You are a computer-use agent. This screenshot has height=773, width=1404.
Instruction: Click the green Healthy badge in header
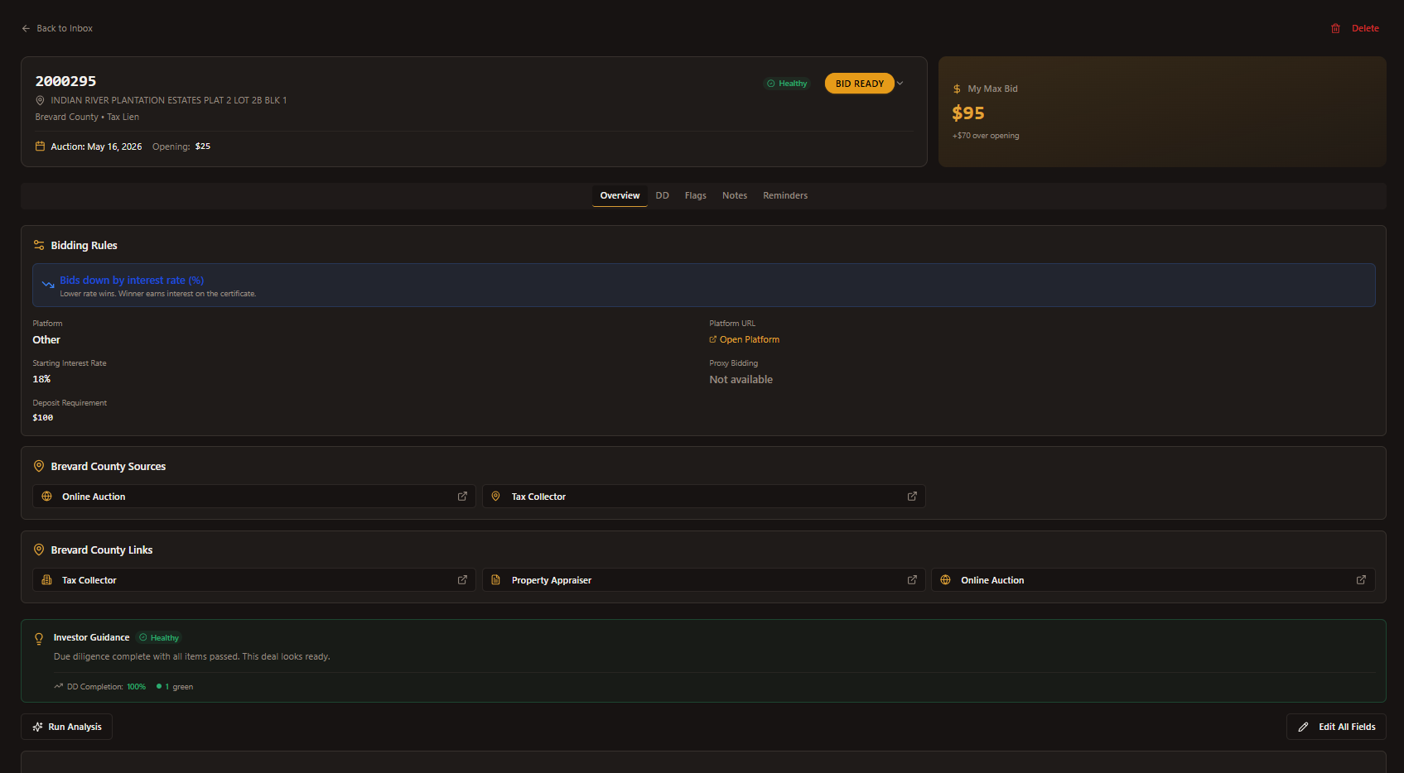787,84
